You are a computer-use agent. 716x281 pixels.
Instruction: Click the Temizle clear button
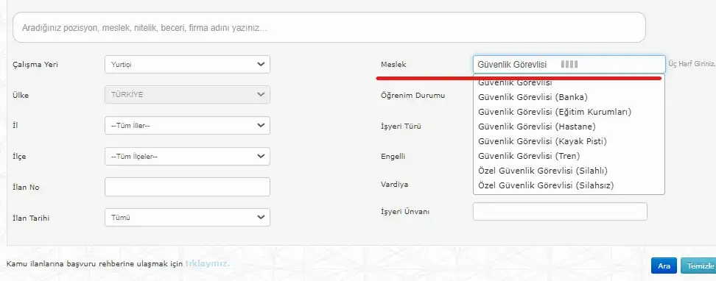(699, 266)
